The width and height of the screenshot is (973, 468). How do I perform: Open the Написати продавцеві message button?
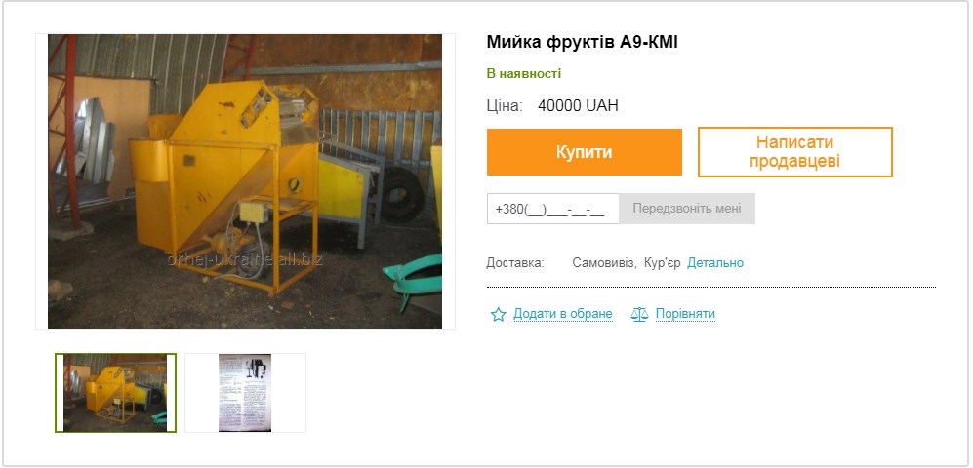[795, 152]
